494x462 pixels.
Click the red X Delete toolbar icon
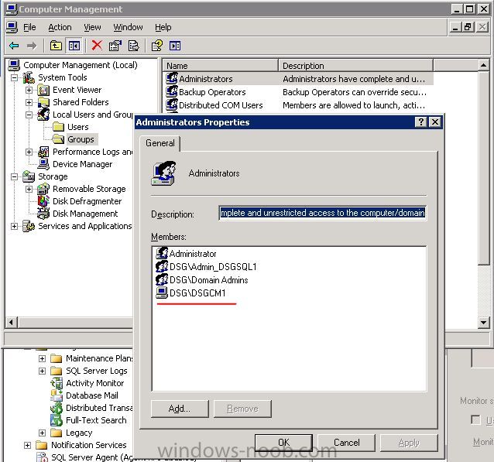pos(97,46)
